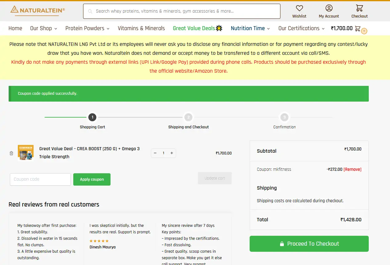
Task: Click Proceed To Checkout
Action: tap(309, 243)
